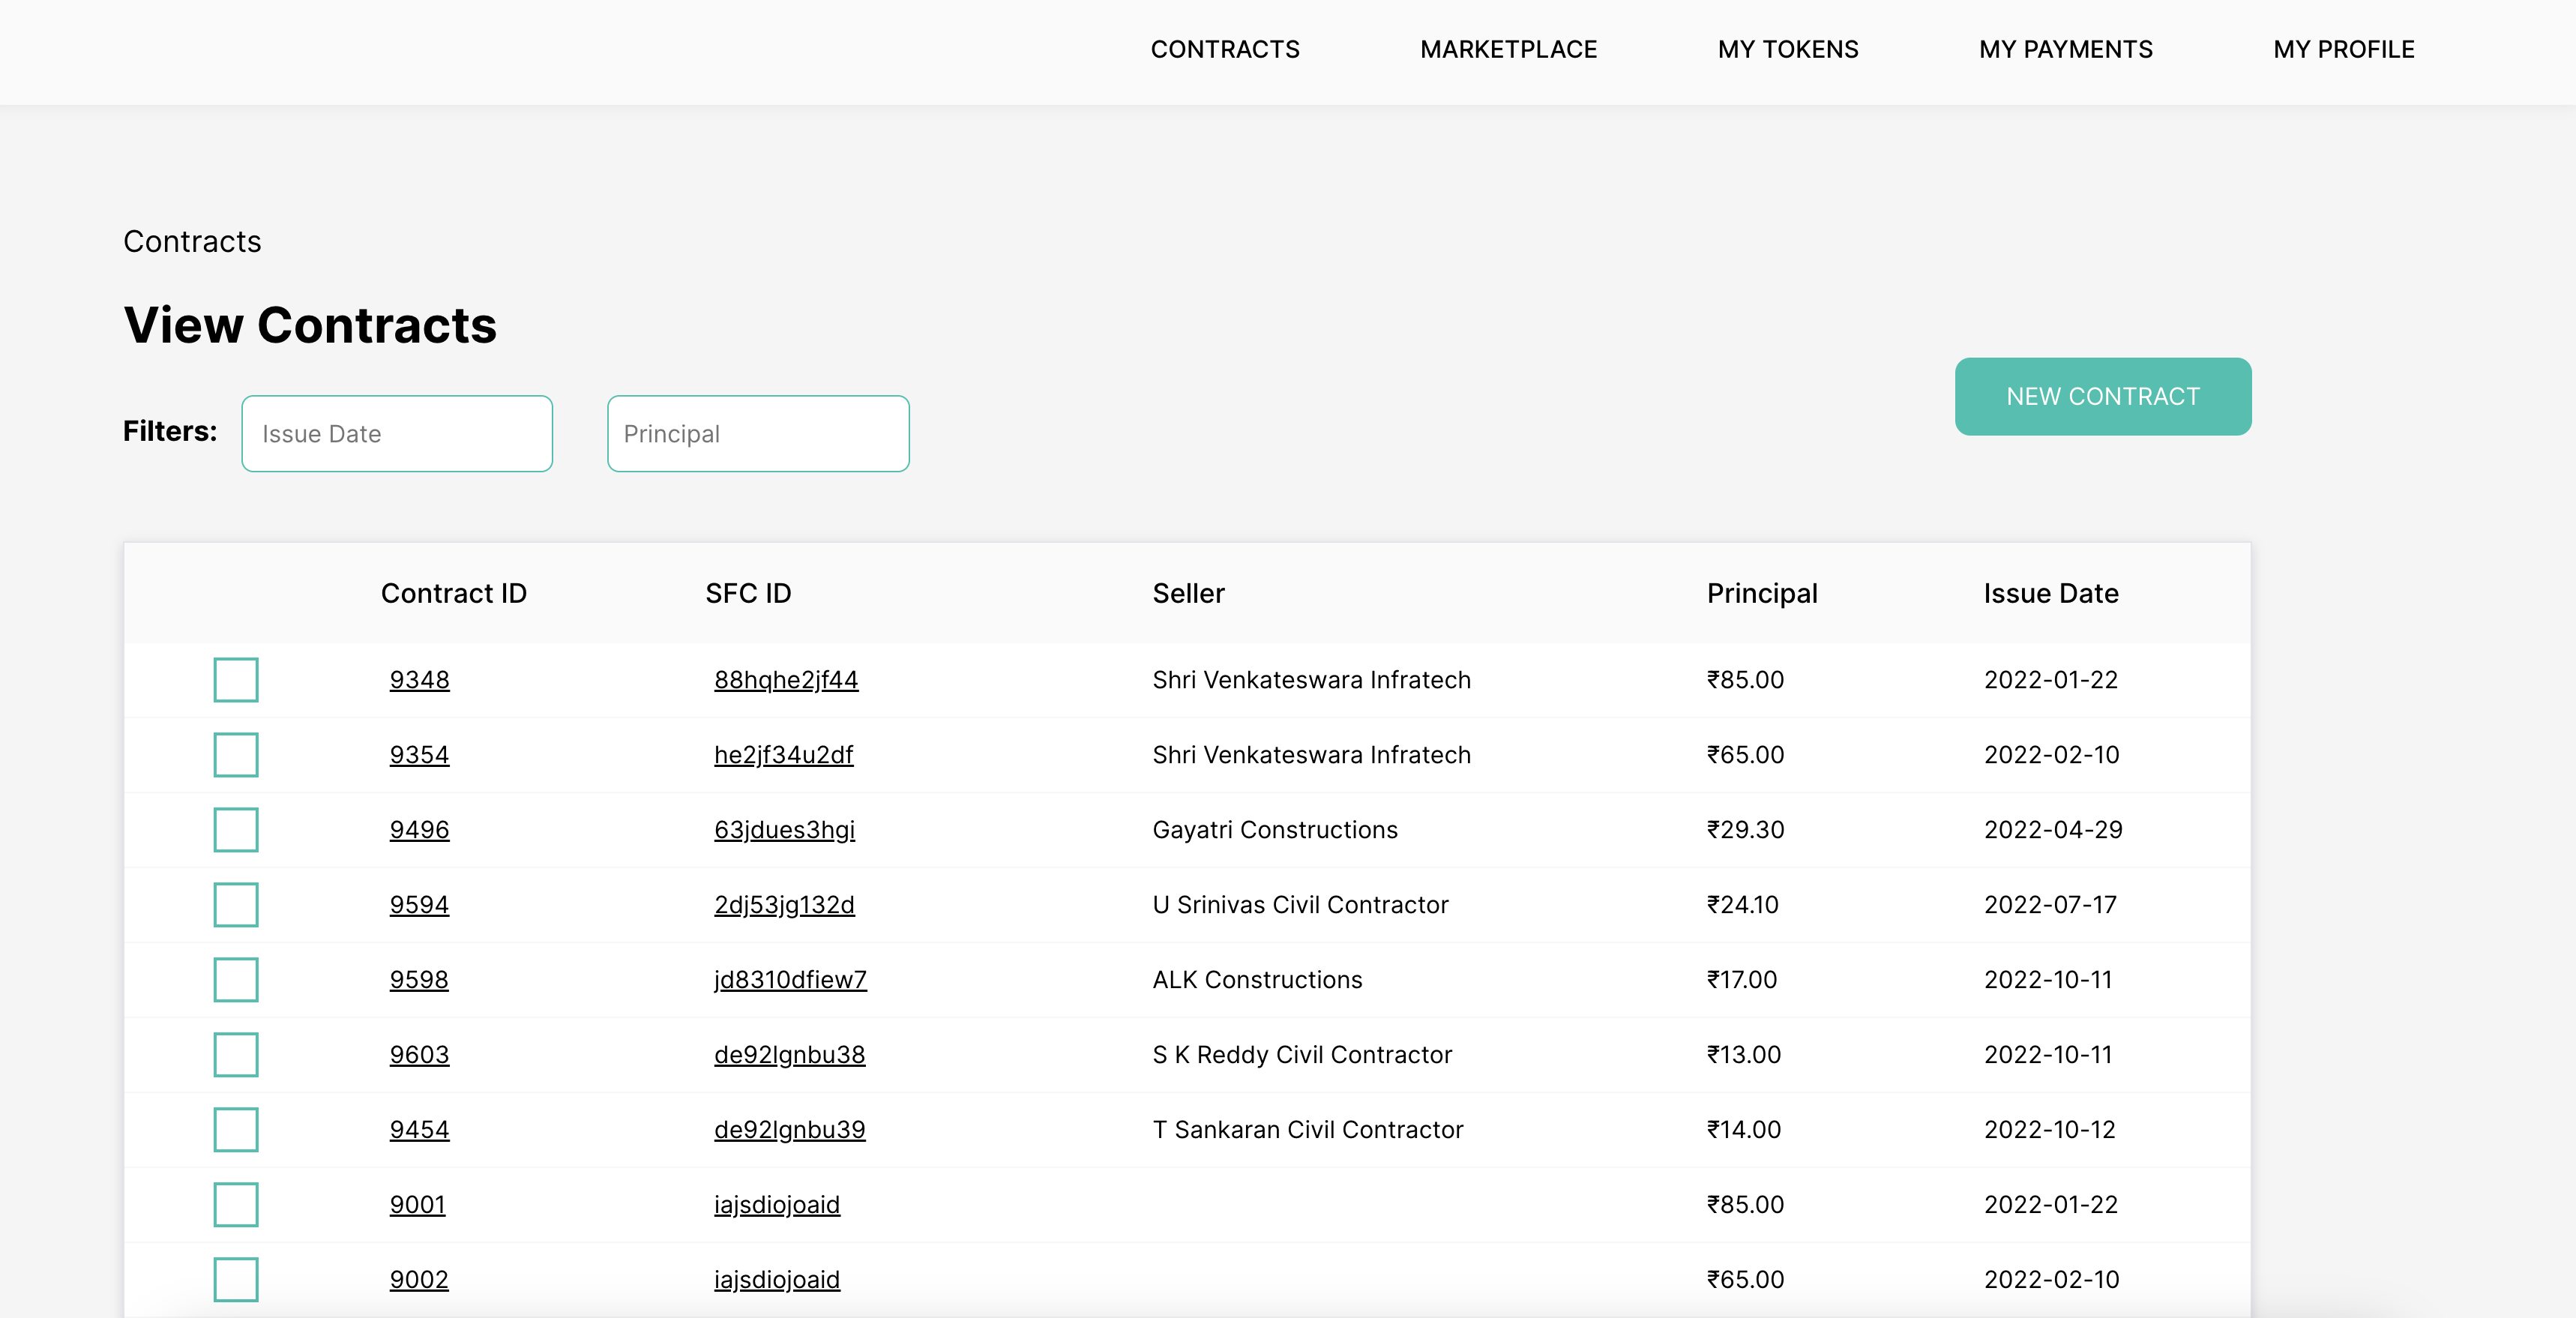This screenshot has height=1318, width=2576.
Task: Click Shri Venkateswara Infratech in row 9348
Action: pyautogui.click(x=1311, y=679)
